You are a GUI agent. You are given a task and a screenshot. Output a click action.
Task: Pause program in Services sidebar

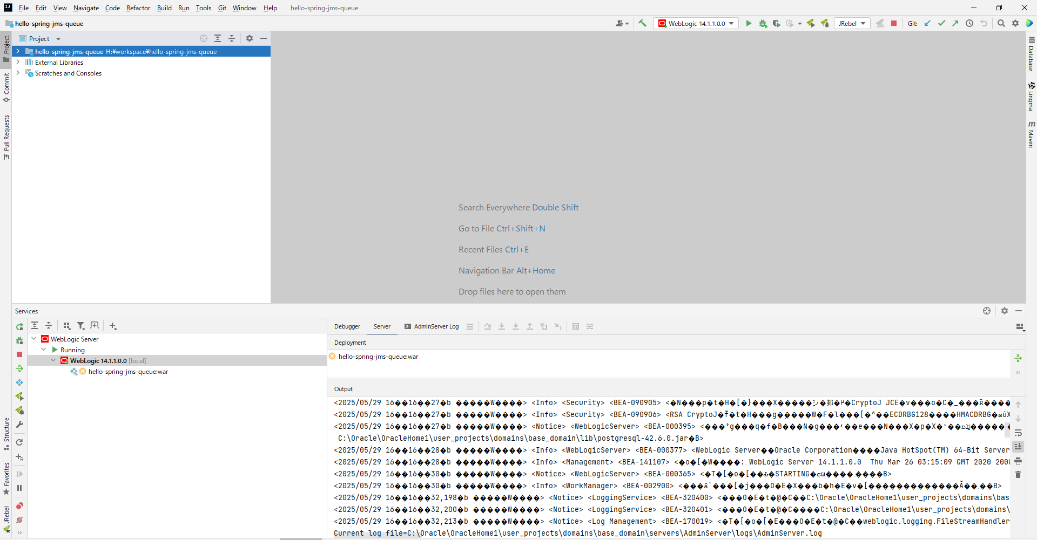[19, 488]
